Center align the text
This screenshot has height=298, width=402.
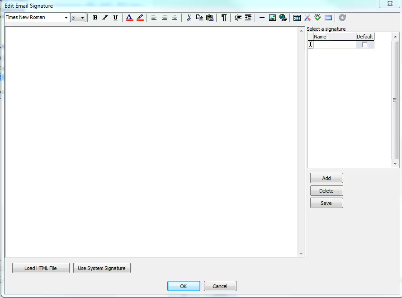[x=175, y=18]
